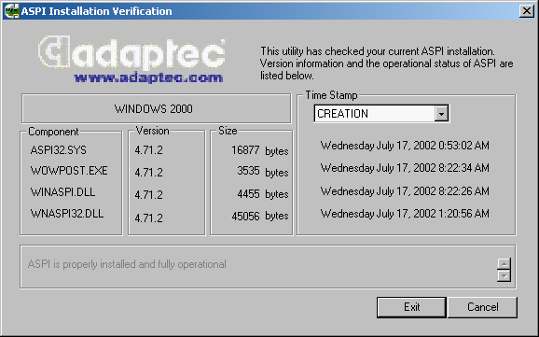Click the timestamp ending 8:22:26 AM
The width and height of the screenshot is (539, 337).
click(405, 190)
